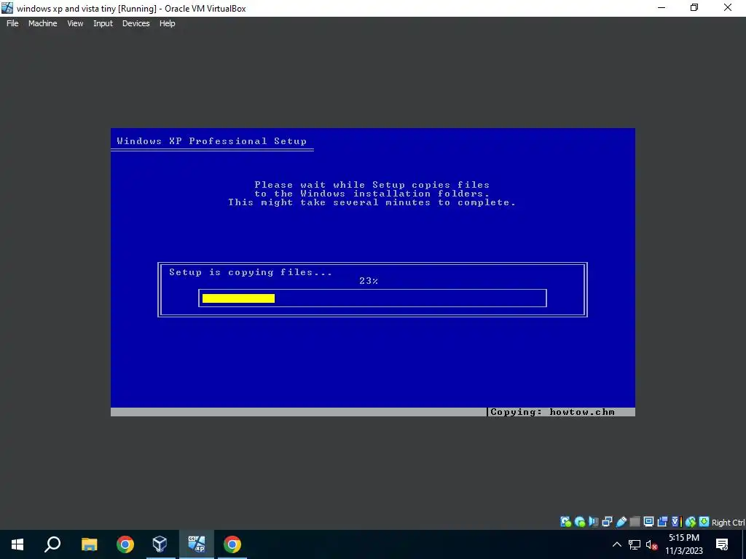Click the shared folders indicator icon
Image resolution: width=746 pixels, height=559 pixels.
[635, 522]
